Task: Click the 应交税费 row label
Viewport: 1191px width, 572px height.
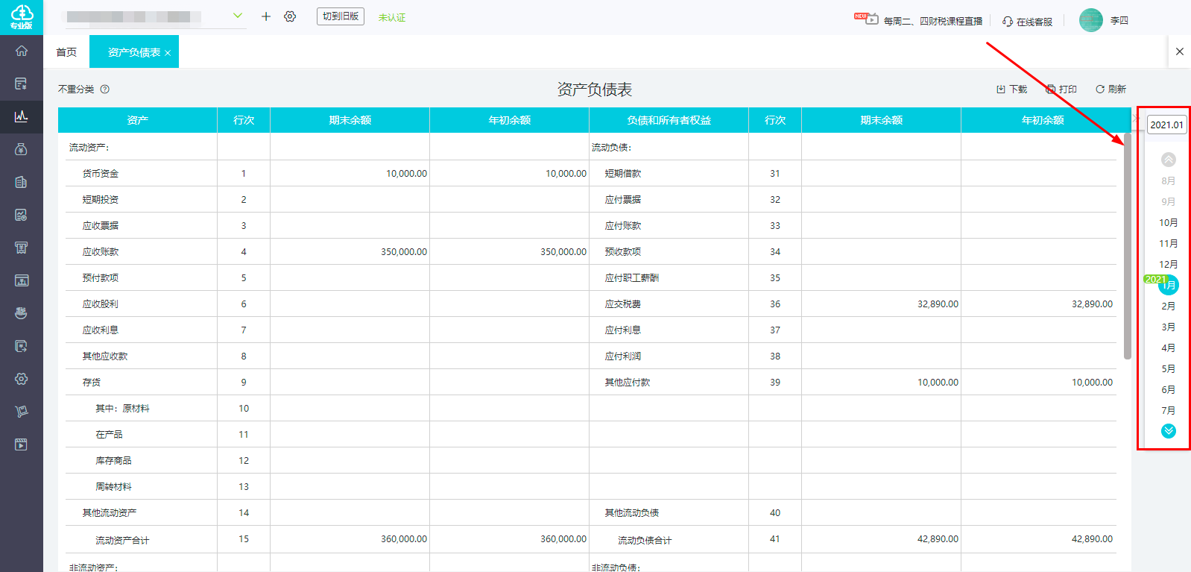Action: click(x=623, y=304)
